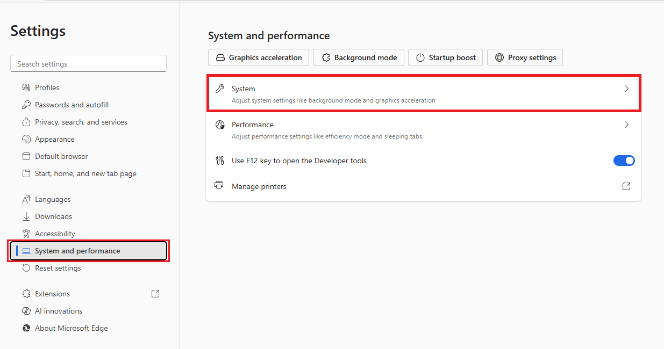Image resolution: width=664 pixels, height=349 pixels.
Task: Toggle off F12 Developer tools switch
Action: pyautogui.click(x=624, y=161)
